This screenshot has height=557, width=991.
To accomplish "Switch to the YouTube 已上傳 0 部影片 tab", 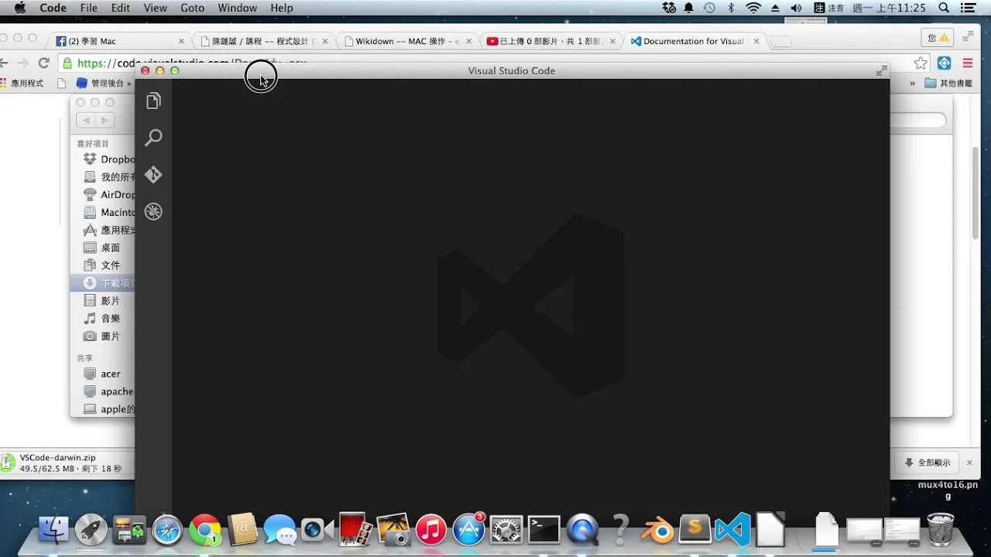I will pyautogui.click(x=551, y=41).
